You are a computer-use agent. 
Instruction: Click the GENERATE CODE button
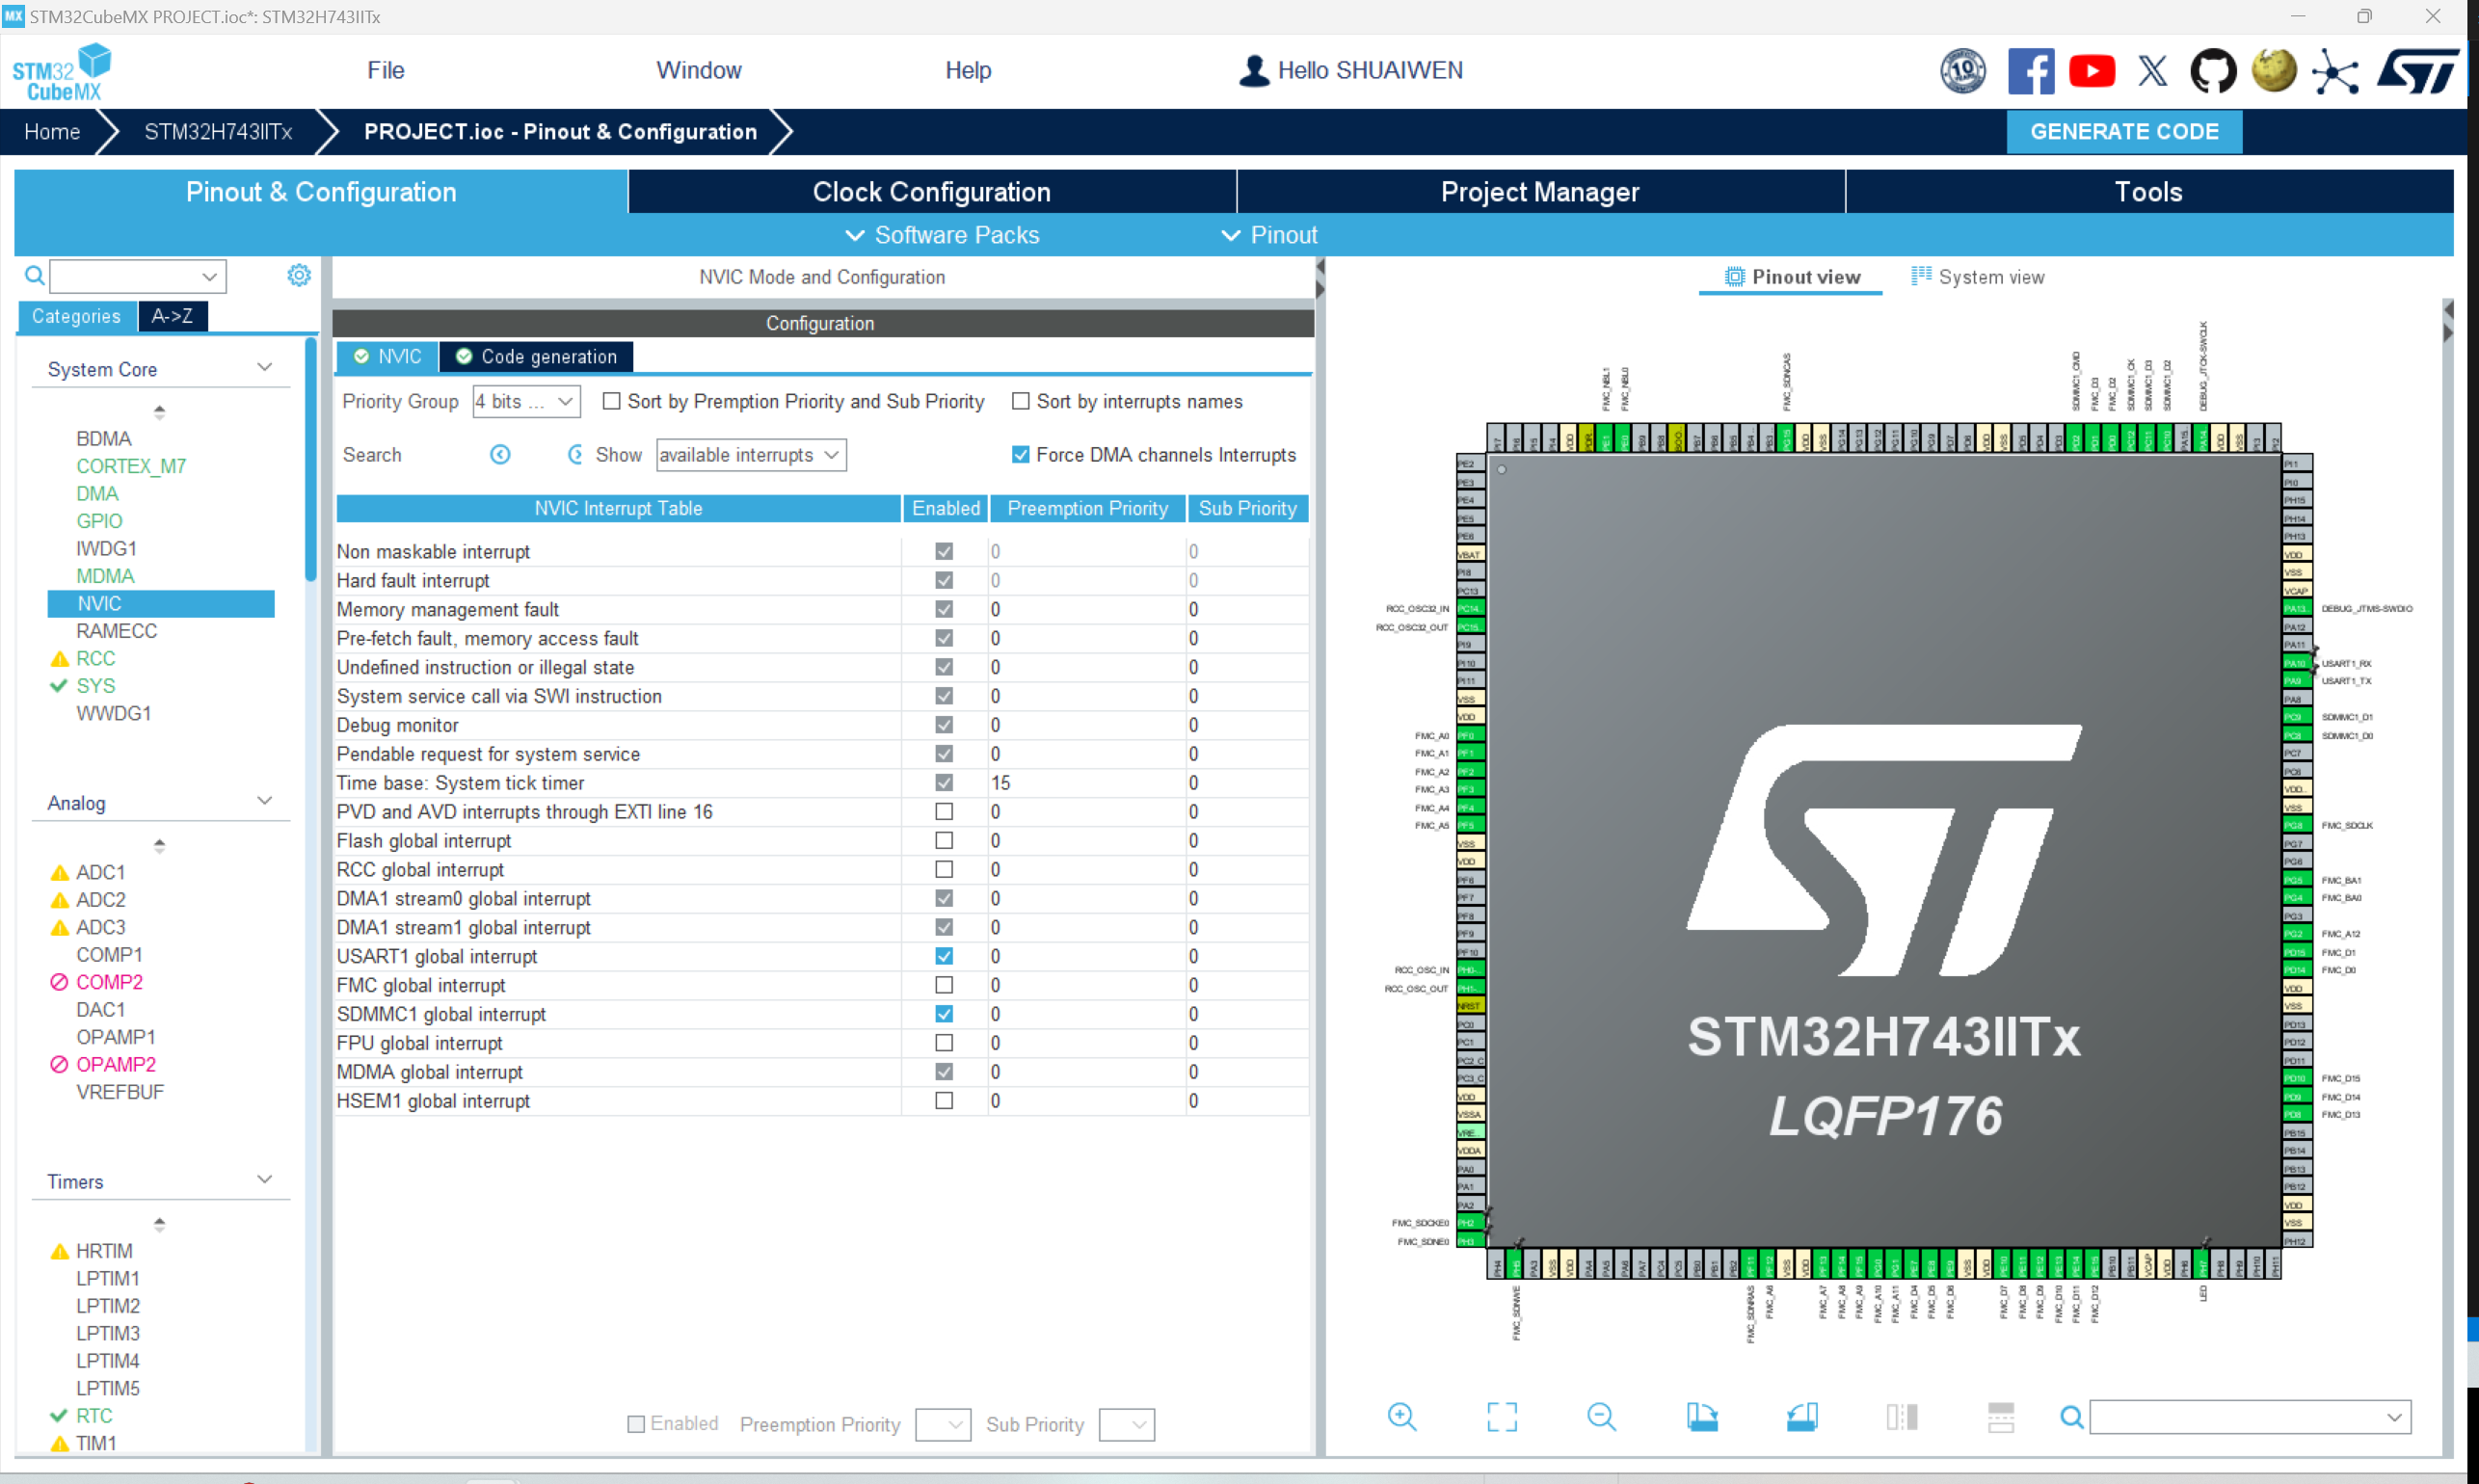coord(2124,132)
